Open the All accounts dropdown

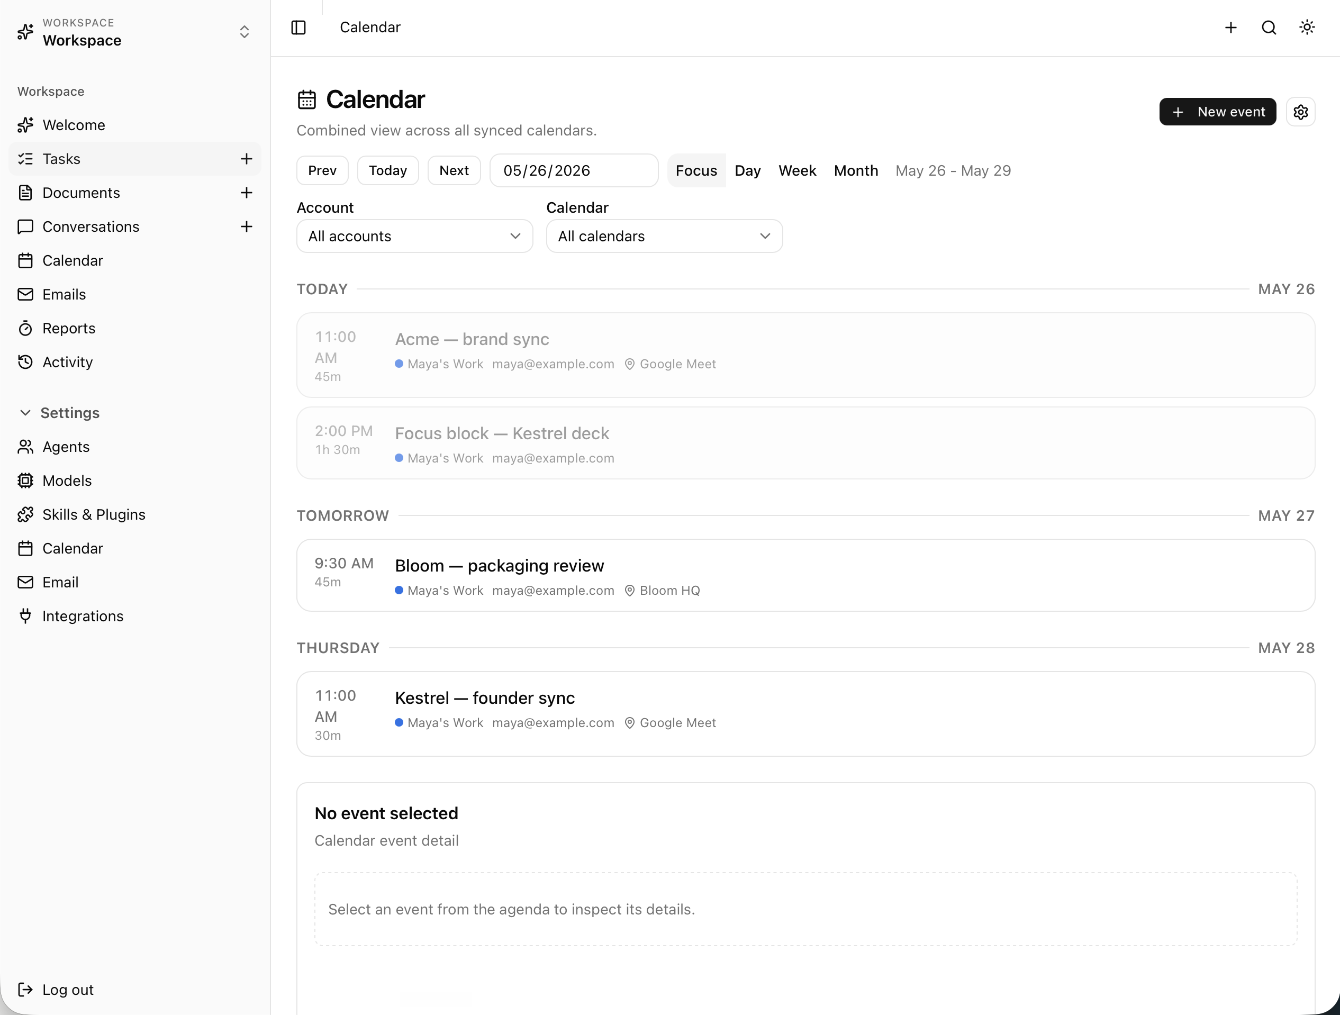coord(414,236)
